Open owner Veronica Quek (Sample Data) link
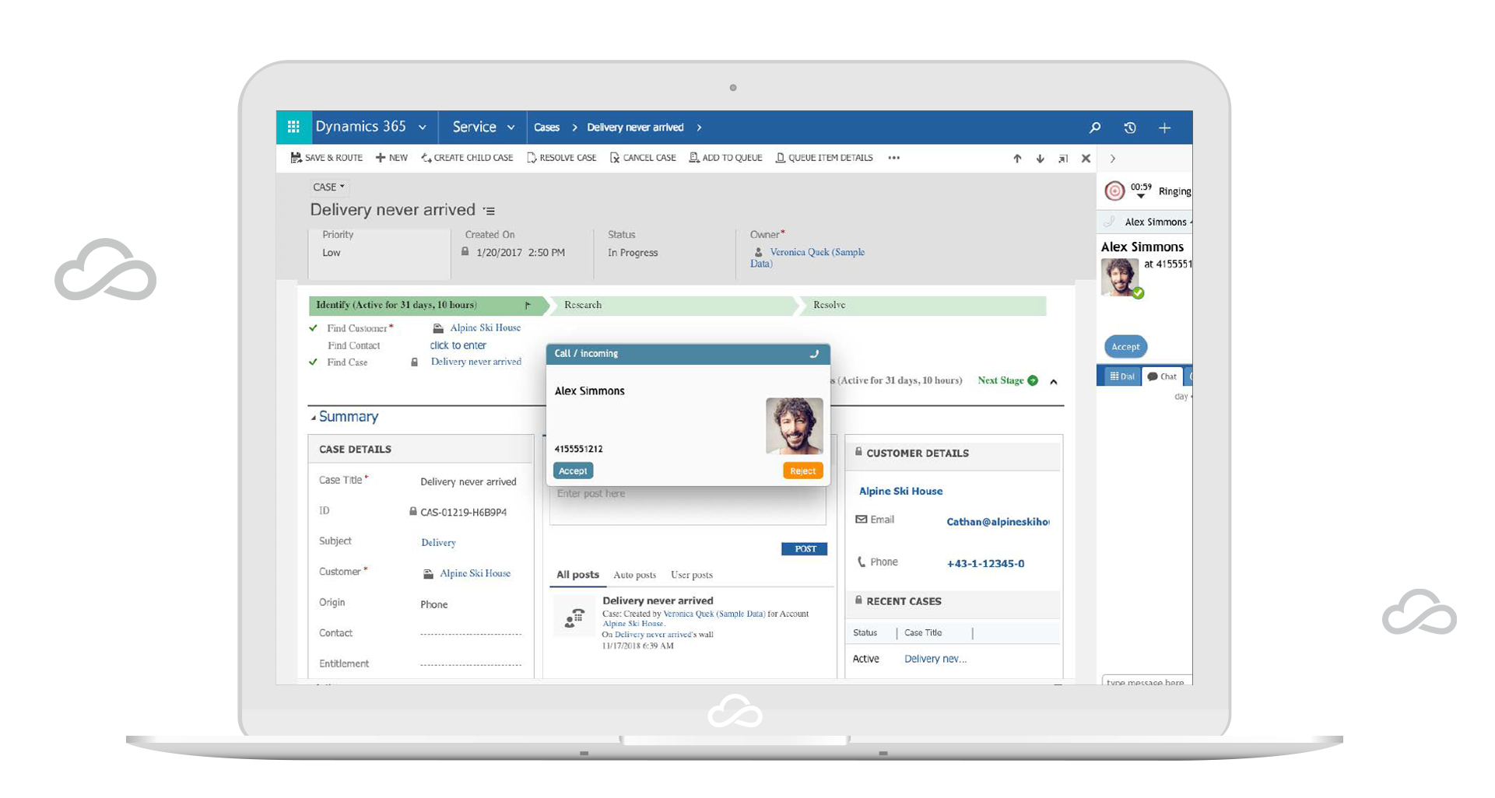Image resolution: width=1495 pixels, height=798 pixels. tap(808, 257)
